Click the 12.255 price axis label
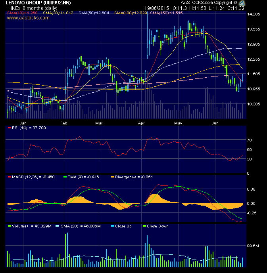Screen dimensions: 267x273 click(254, 59)
